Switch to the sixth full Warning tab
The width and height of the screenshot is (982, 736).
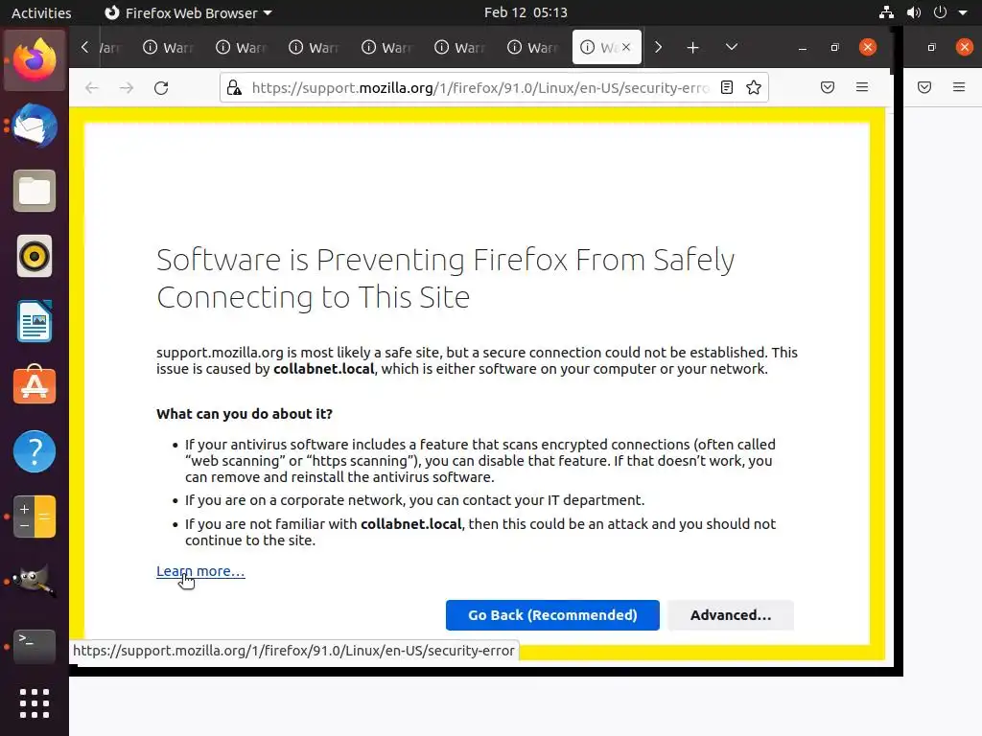pos(533,48)
